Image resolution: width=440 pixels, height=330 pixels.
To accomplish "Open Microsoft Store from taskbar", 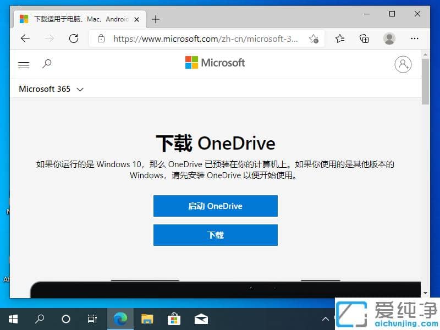I will click(x=174, y=319).
